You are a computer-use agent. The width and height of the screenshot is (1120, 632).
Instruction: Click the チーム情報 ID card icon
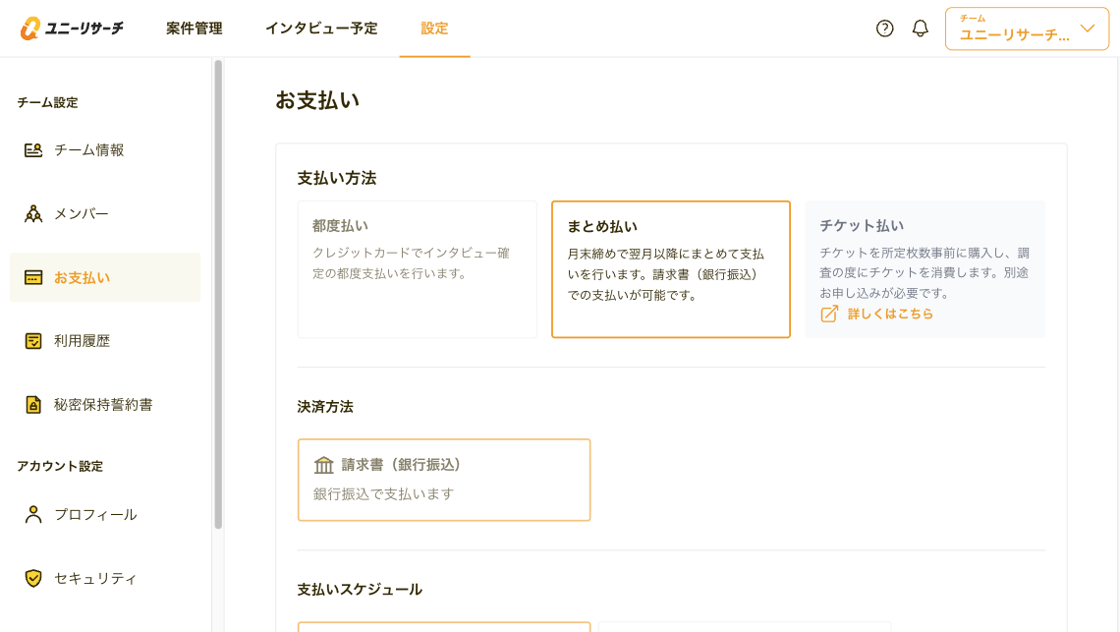click(x=33, y=150)
